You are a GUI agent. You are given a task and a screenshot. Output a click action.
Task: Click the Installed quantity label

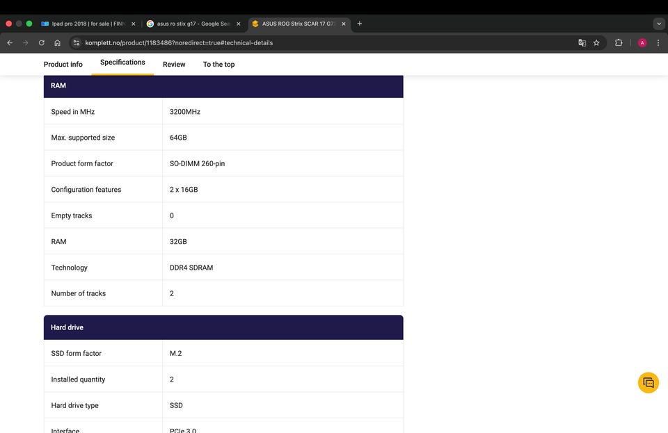[78, 379]
